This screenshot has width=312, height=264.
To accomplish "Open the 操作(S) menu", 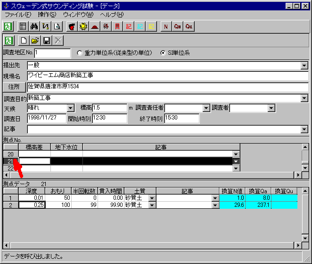I will coord(47,15).
